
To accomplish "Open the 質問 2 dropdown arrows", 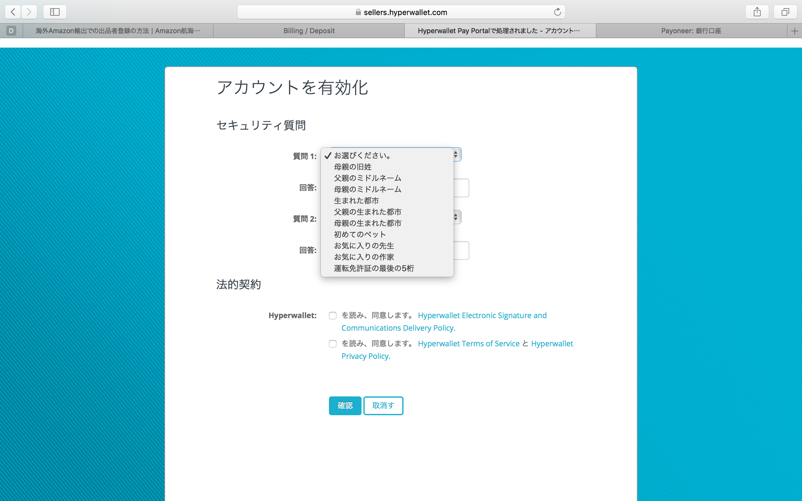I will point(457,217).
